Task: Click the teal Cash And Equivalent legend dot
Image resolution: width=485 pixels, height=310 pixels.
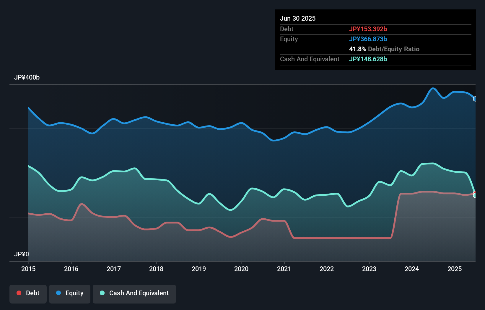Action: point(102,293)
